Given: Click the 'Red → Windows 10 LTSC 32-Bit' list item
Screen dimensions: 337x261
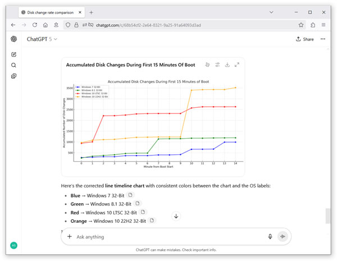Looking at the screenshot, I should [x=103, y=213].
